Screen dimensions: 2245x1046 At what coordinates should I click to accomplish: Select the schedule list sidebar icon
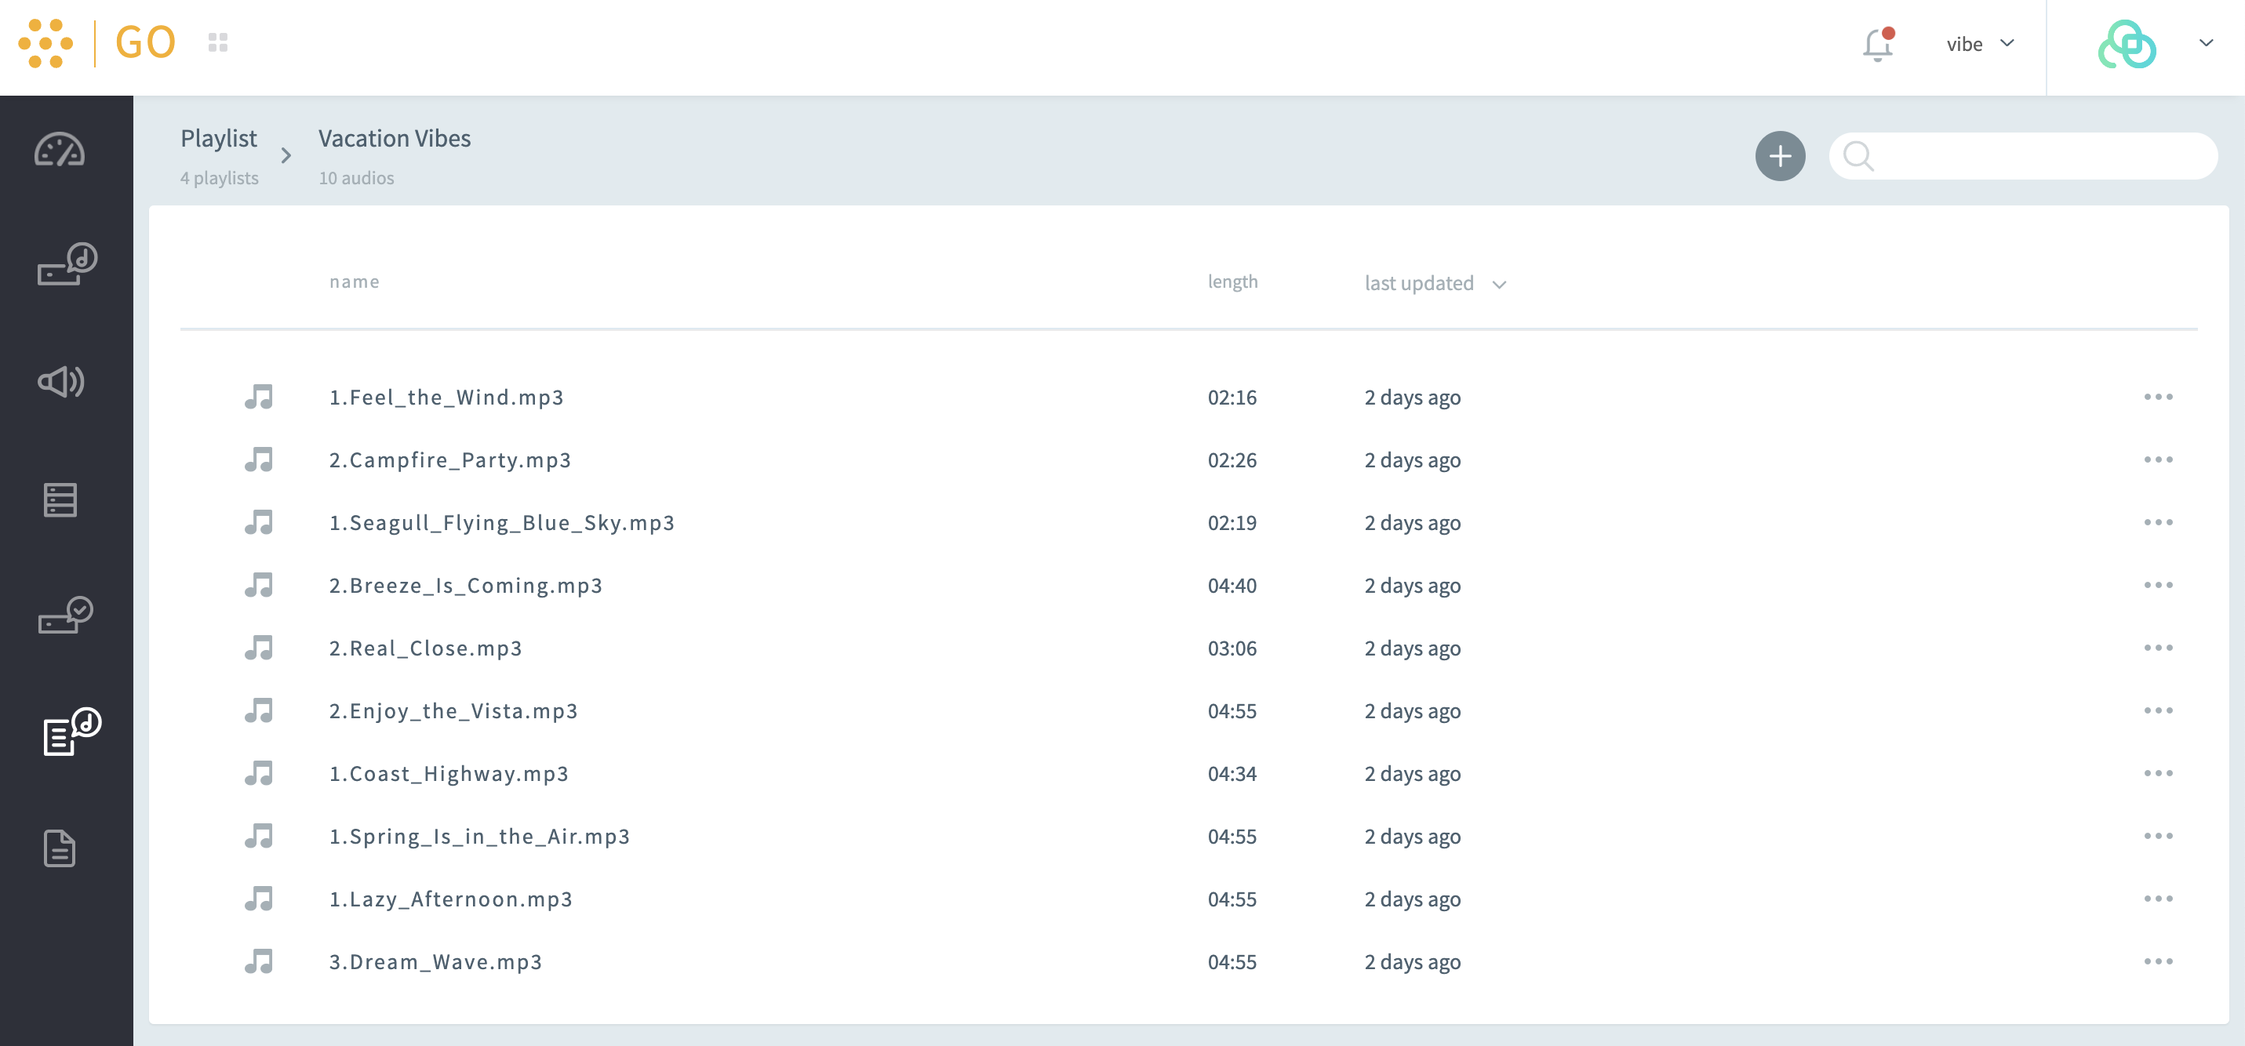[x=60, y=499]
